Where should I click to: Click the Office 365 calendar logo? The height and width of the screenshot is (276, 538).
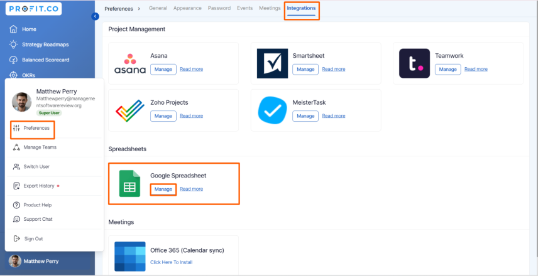pyautogui.click(x=130, y=257)
